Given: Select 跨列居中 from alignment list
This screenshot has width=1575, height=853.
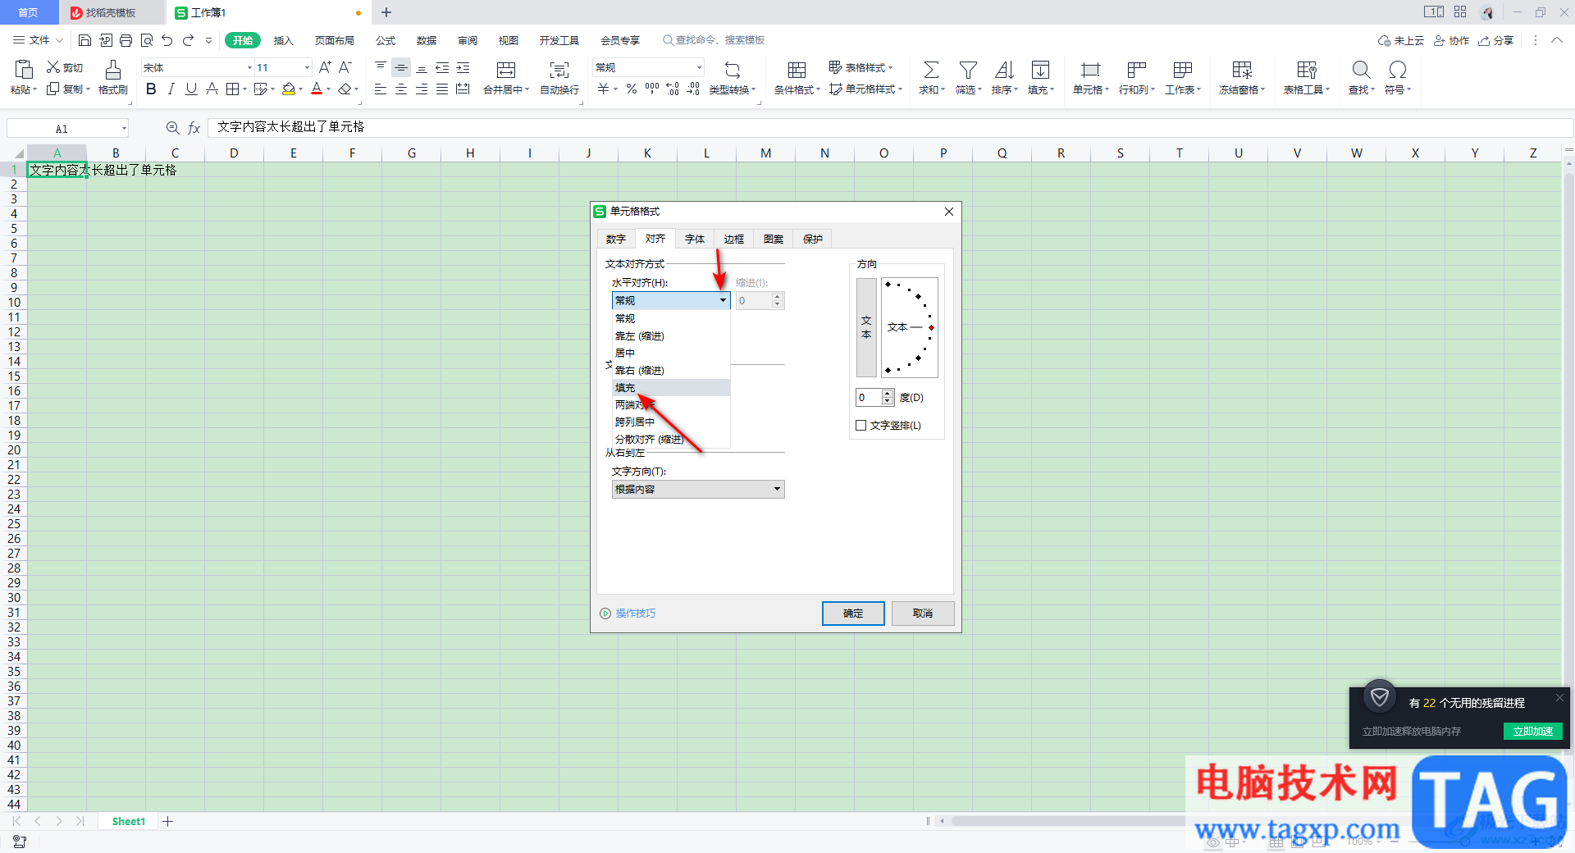Looking at the screenshot, I should point(671,422).
